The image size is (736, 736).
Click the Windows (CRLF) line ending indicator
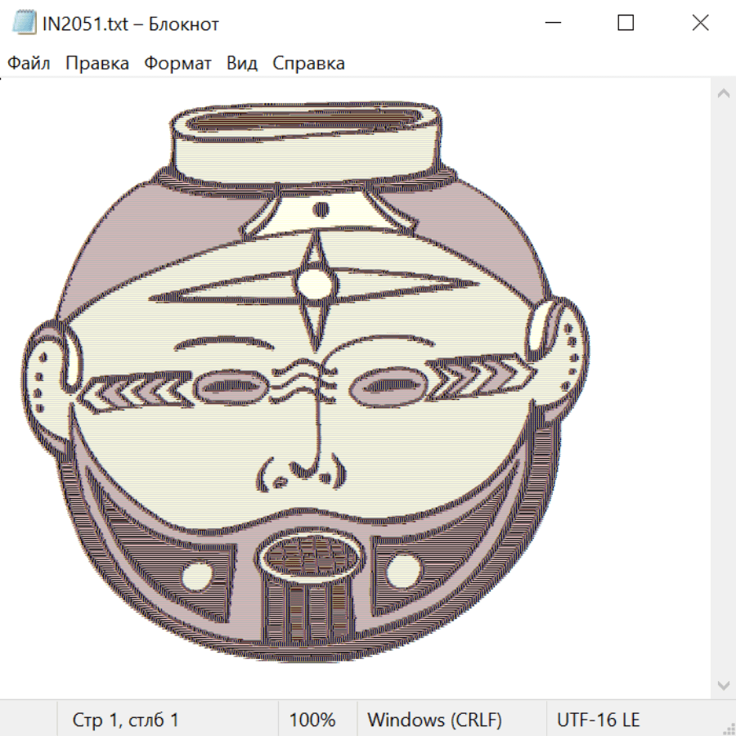(x=434, y=720)
